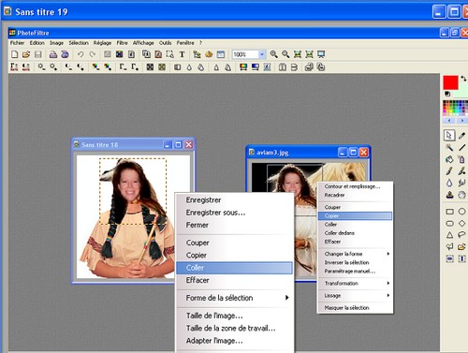The image size is (468, 353).
Task: Click the Save diskette toolbar icon
Action: click(38, 54)
